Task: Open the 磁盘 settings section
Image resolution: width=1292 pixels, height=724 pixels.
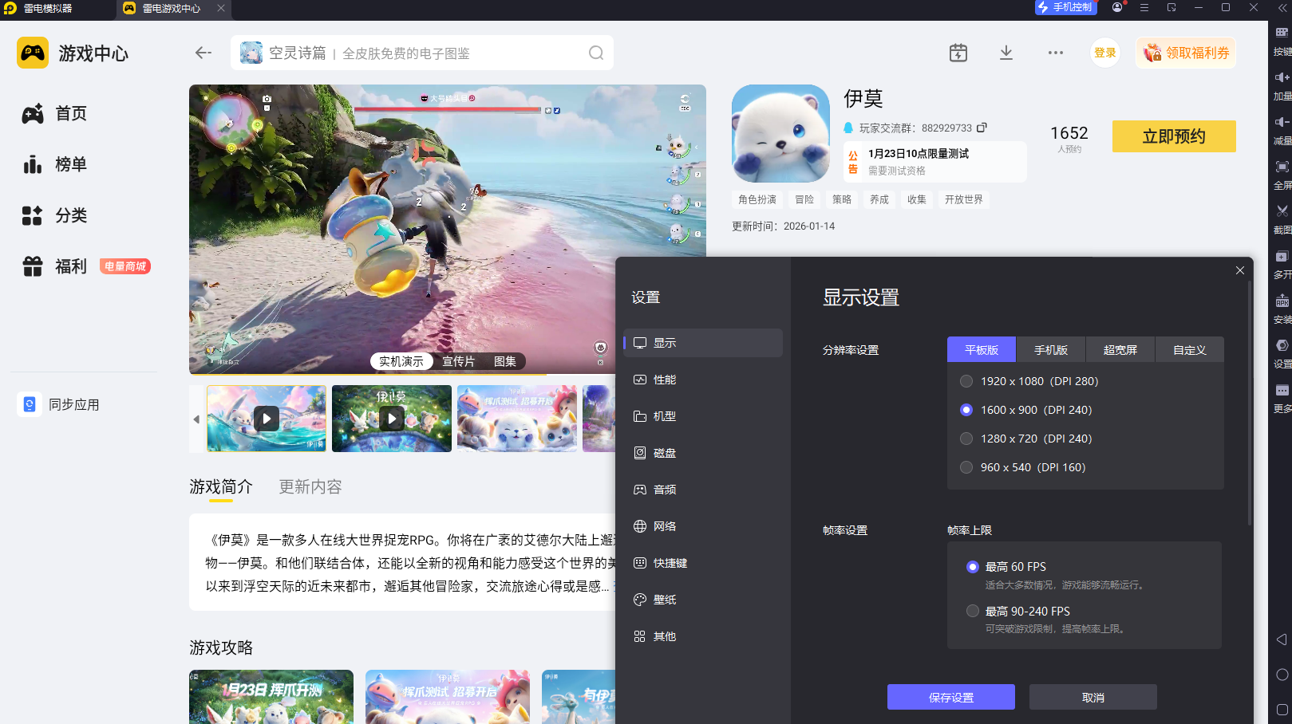Action: tap(703, 453)
